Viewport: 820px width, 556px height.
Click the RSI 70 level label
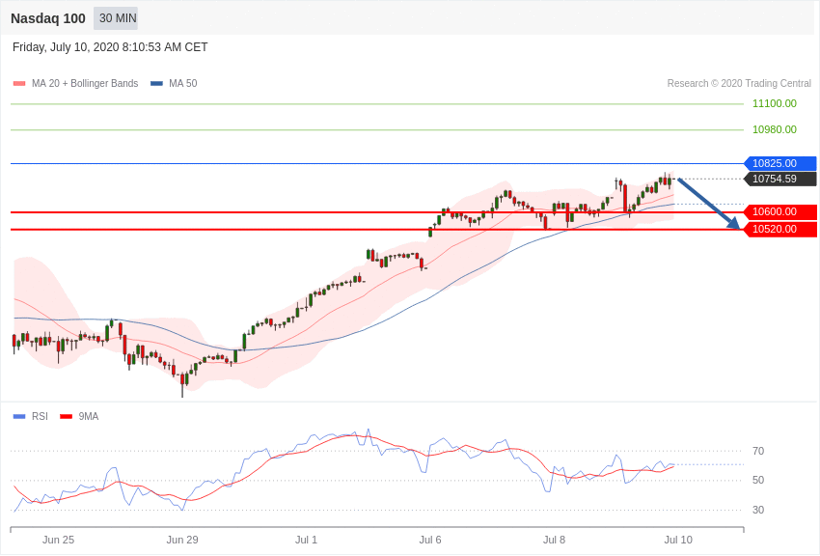758,451
